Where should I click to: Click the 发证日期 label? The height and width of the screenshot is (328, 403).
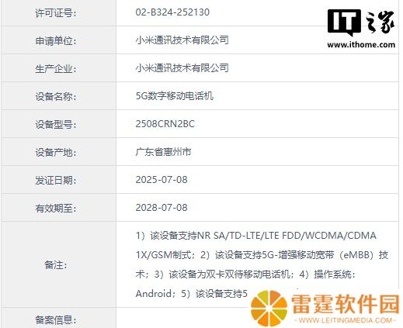tap(56, 181)
